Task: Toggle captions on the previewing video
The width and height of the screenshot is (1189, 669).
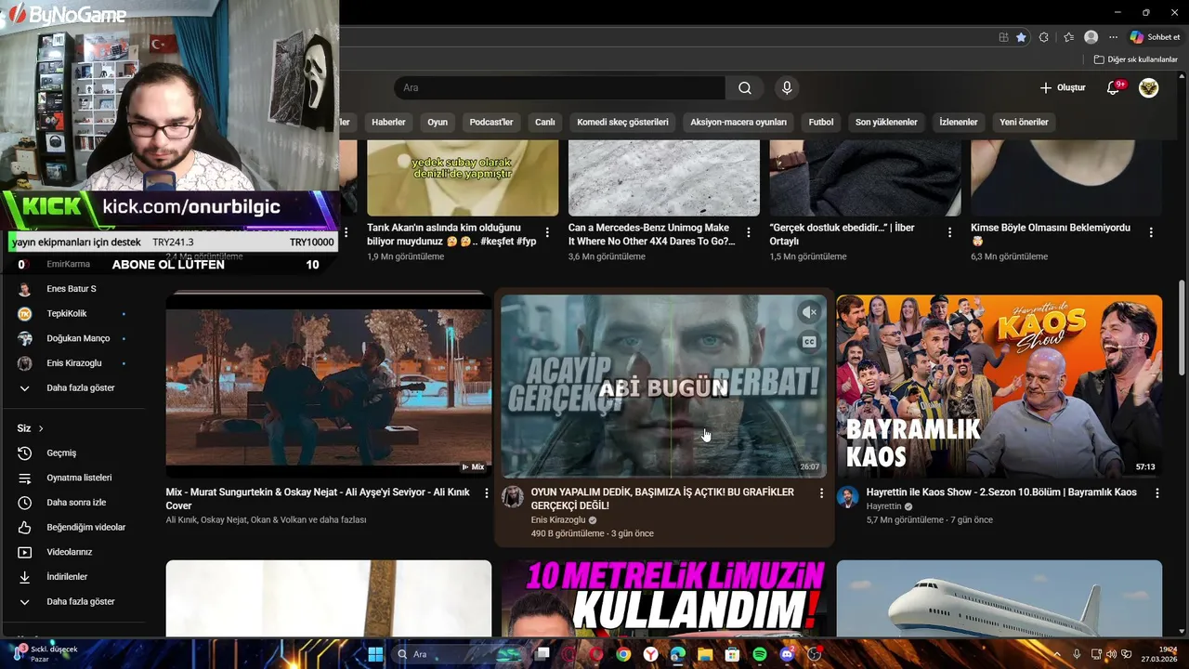Action: 809,342
